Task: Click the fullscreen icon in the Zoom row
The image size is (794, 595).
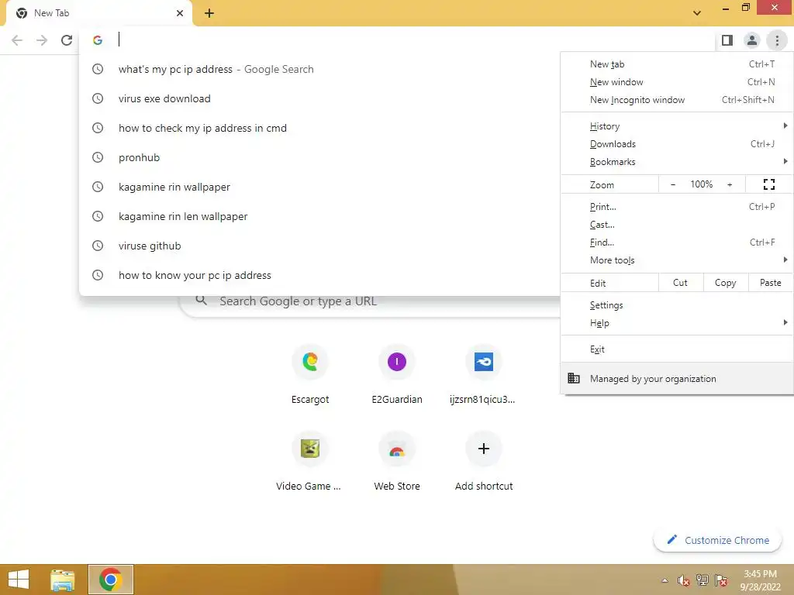Action: coord(768,184)
